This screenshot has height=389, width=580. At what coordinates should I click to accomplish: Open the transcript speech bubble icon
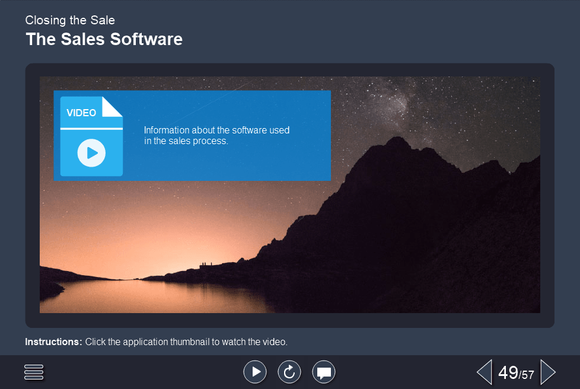coord(324,372)
